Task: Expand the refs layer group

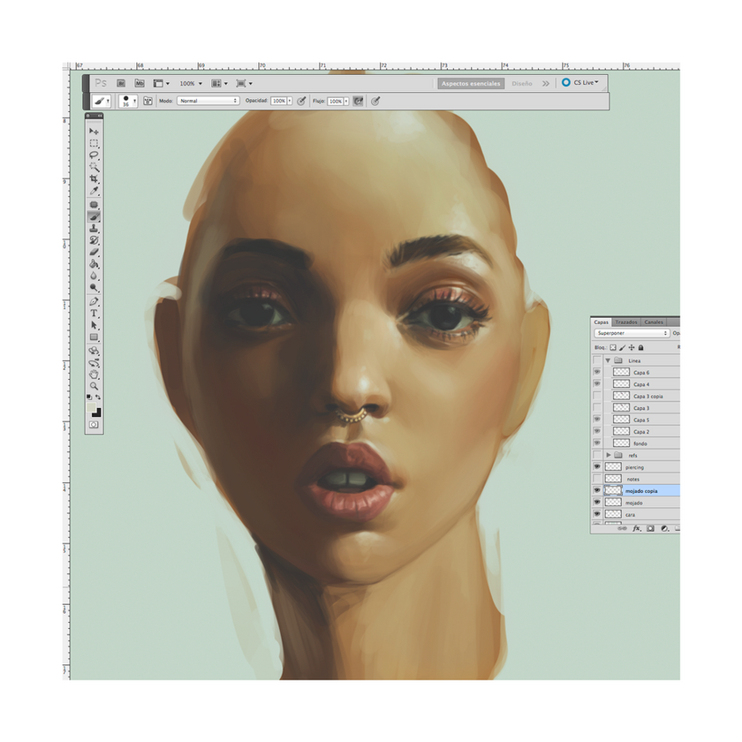Action: coord(608,455)
